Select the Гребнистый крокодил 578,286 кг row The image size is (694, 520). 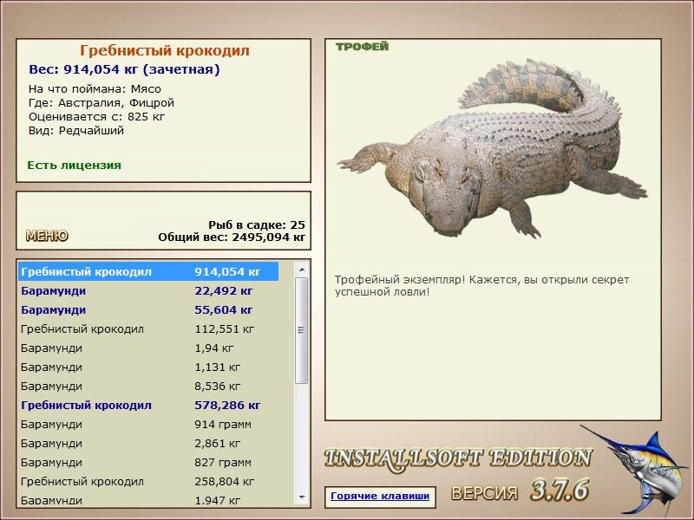pos(148,405)
